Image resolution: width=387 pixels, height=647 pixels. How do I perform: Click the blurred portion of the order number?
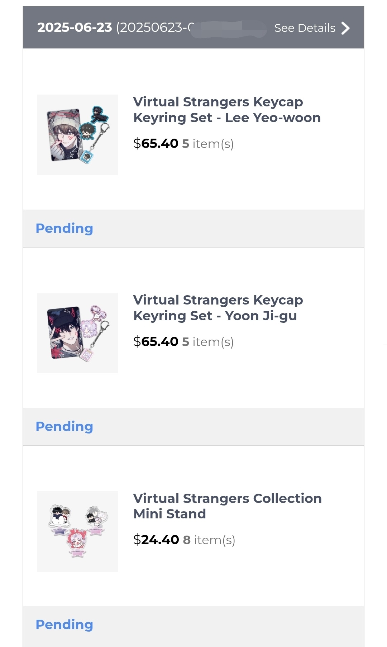tap(229, 29)
